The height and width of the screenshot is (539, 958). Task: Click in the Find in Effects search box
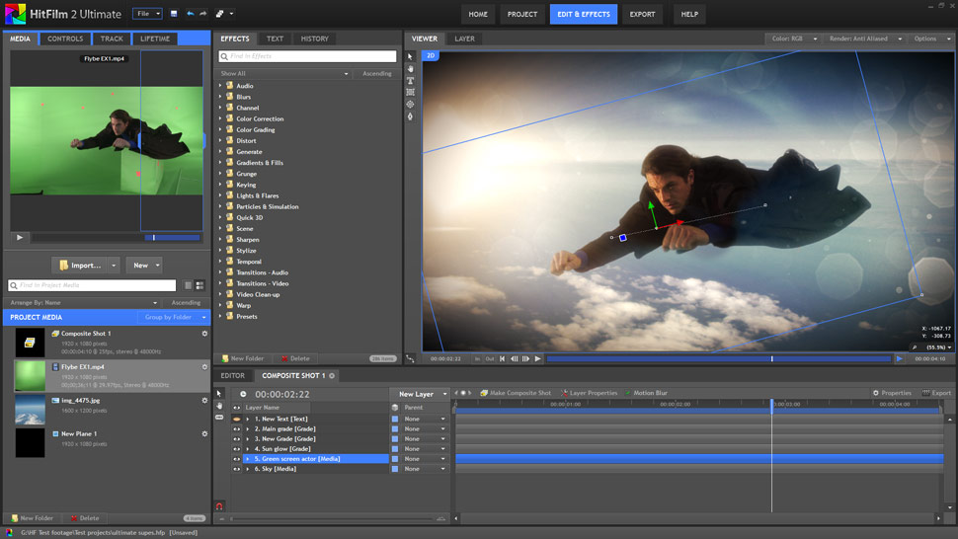click(307, 57)
